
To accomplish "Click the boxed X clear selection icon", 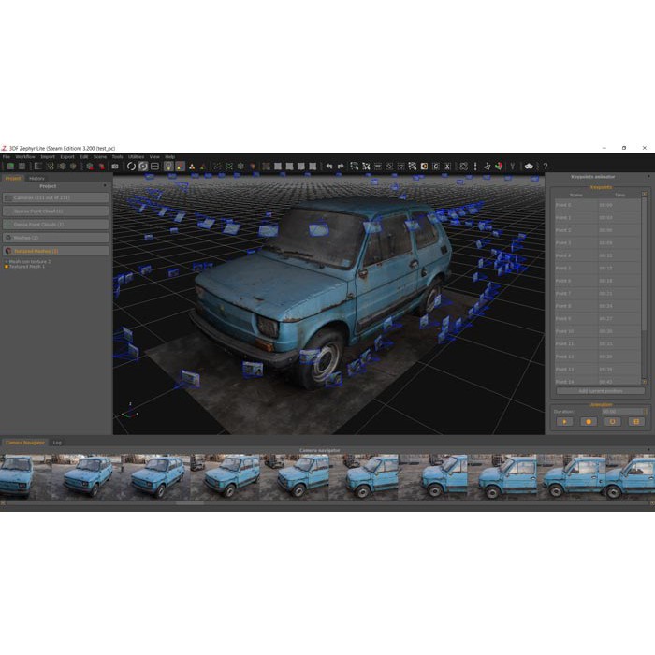I will [447, 167].
